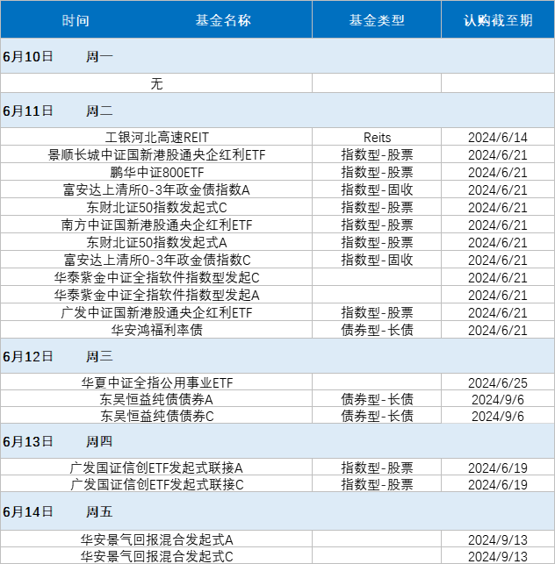The width and height of the screenshot is (555, 564).
Task: Click the Reits fund type cell
Action: coord(377,137)
